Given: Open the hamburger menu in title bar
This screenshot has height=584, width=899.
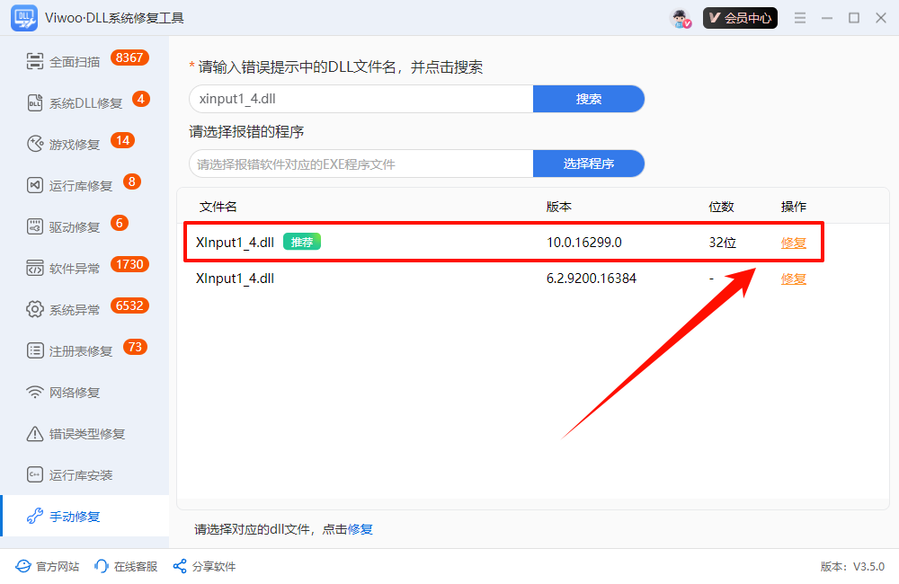Looking at the screenshot, I should pos(800,18).
